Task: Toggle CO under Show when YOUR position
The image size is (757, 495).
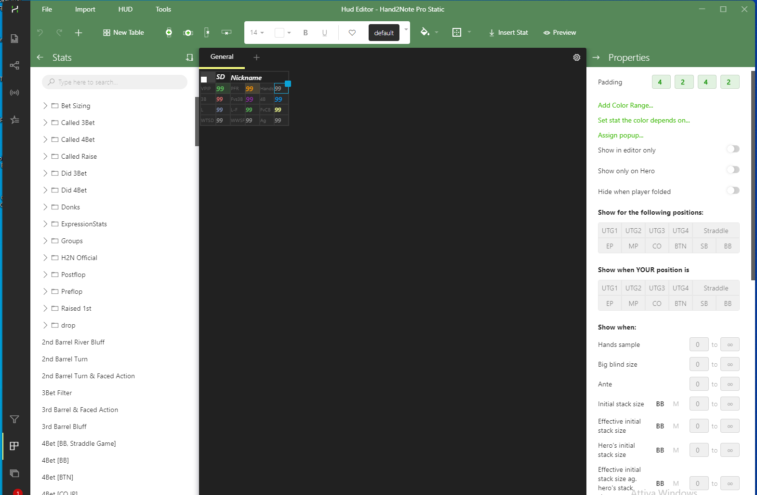Action: pyautogui.click(x=657, y=303)
